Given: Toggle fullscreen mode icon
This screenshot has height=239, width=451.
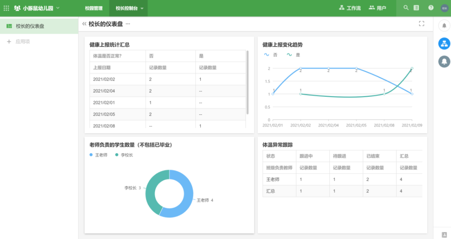Looking at the screenshot, I should (x=422, y=24).
